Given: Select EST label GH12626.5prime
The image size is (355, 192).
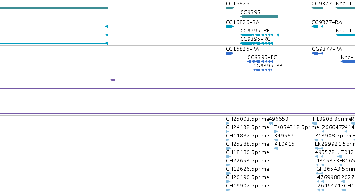Looking at the screenshot, I should (247, 169).
